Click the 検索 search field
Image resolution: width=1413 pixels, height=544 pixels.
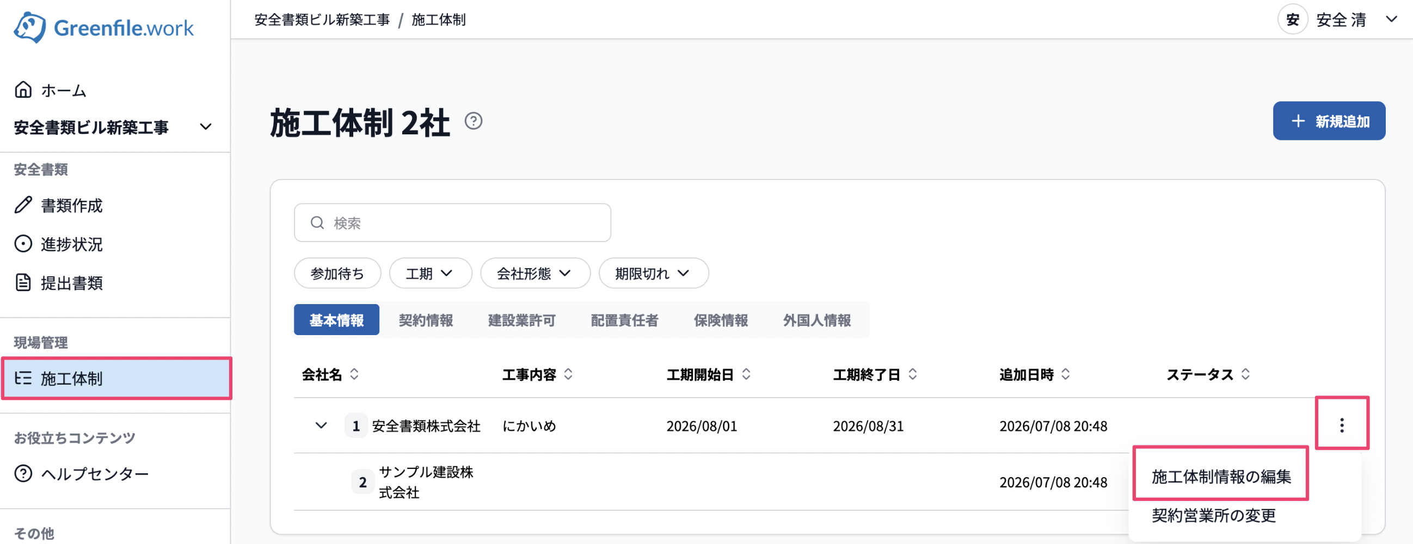[452, 222]
